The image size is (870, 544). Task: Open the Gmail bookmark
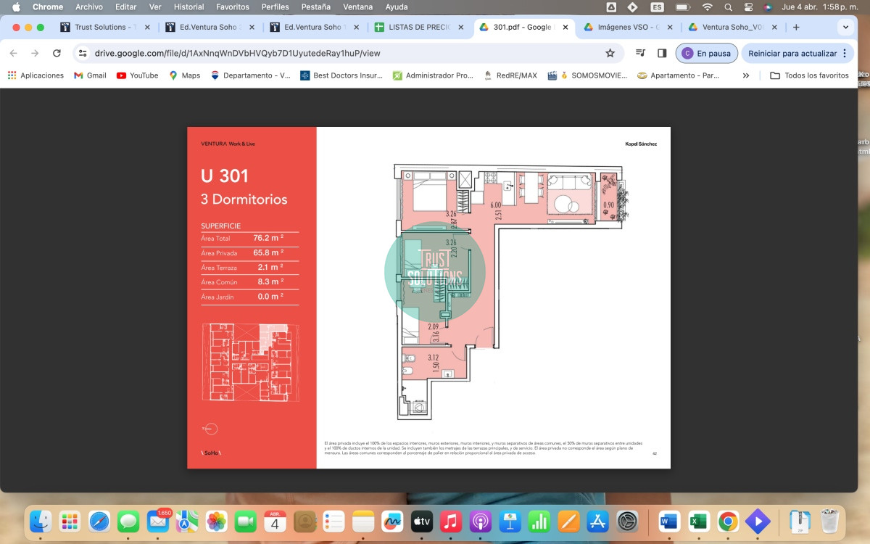tap(90, 75)
